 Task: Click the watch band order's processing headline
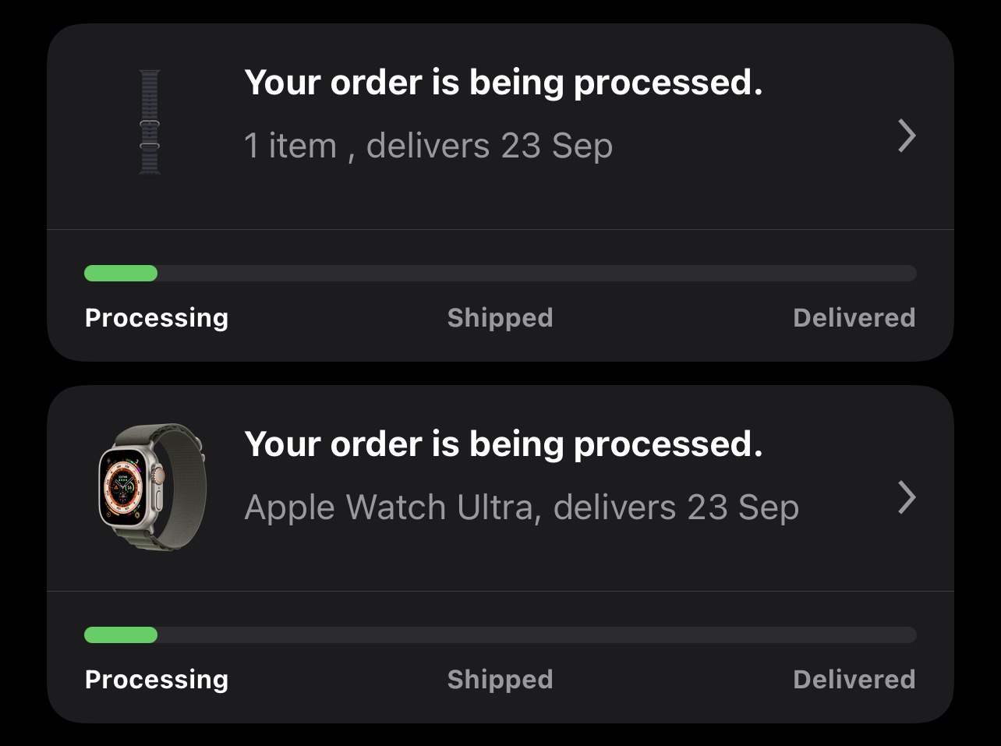coord(503,83)
